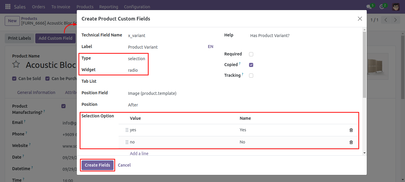The width and height of the screenshot is (405, 182).
Task: Click the Email field label
Action: pyautogui.click(x=17, y=122)
